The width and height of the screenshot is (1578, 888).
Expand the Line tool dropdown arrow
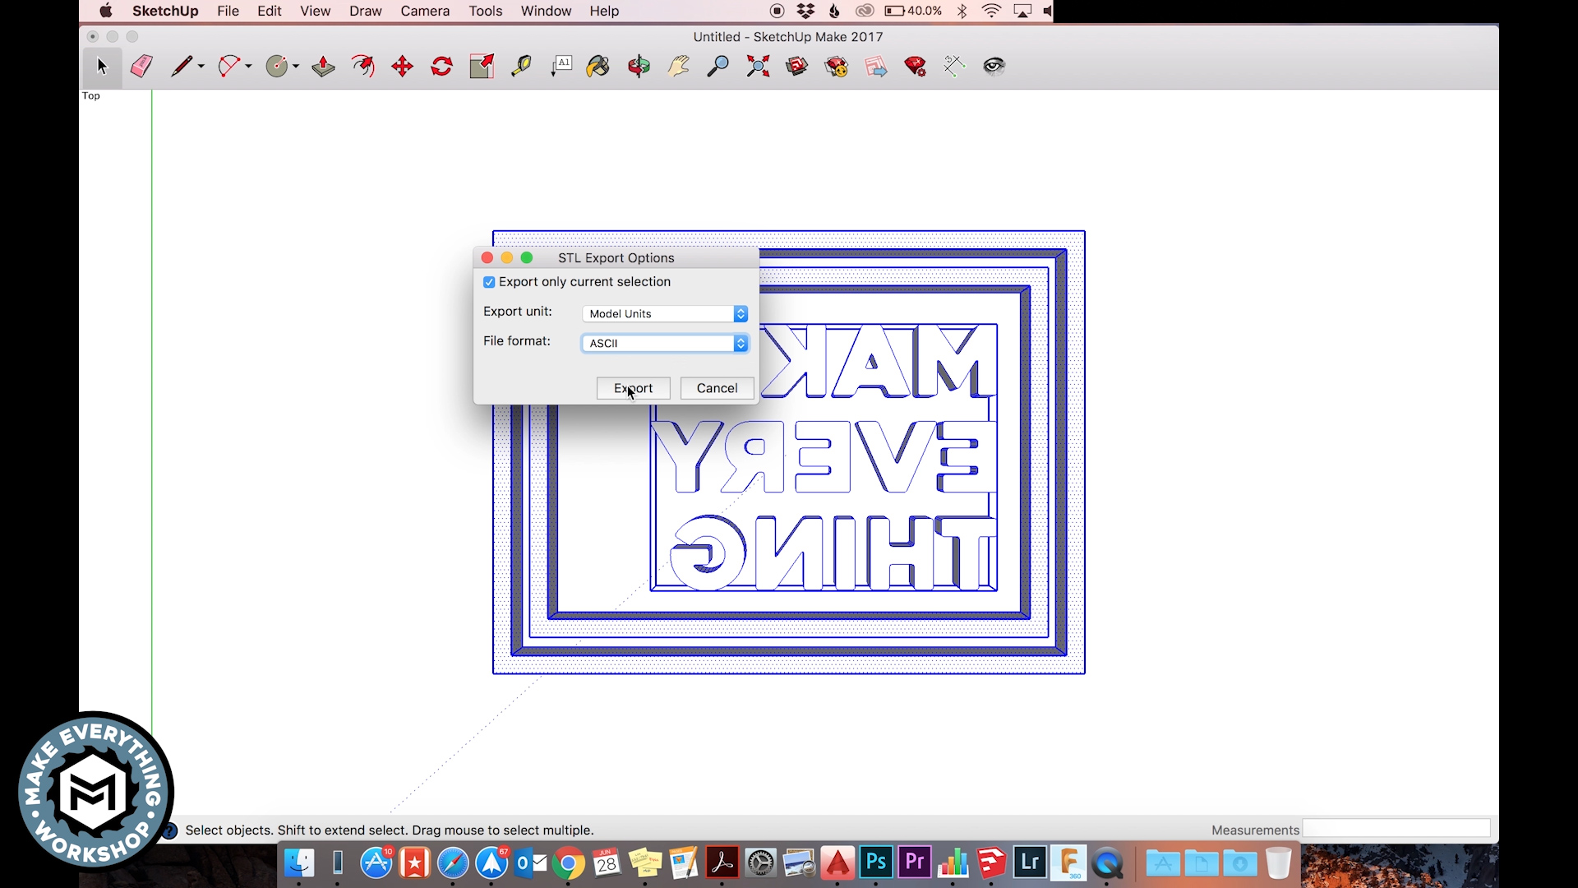(x=201, y=66)
